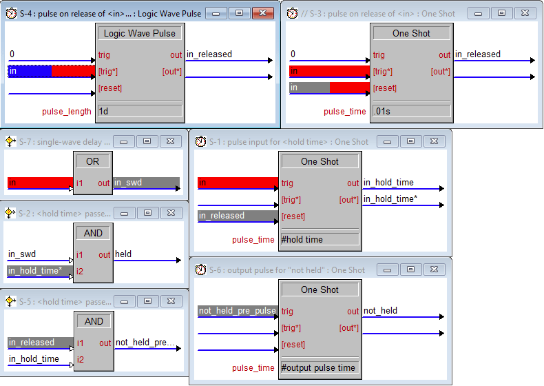Click the stopwatch icon of S-6 window
This screenshot has width=544, height=386.
click(200, 270)
